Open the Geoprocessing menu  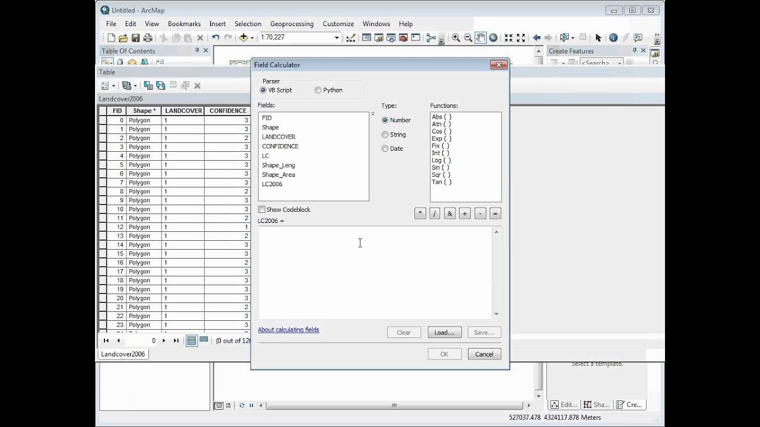[292, 24]
